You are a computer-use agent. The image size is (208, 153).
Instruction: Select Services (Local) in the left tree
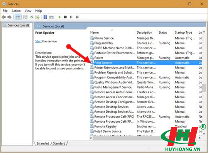(x=18, y=25)
